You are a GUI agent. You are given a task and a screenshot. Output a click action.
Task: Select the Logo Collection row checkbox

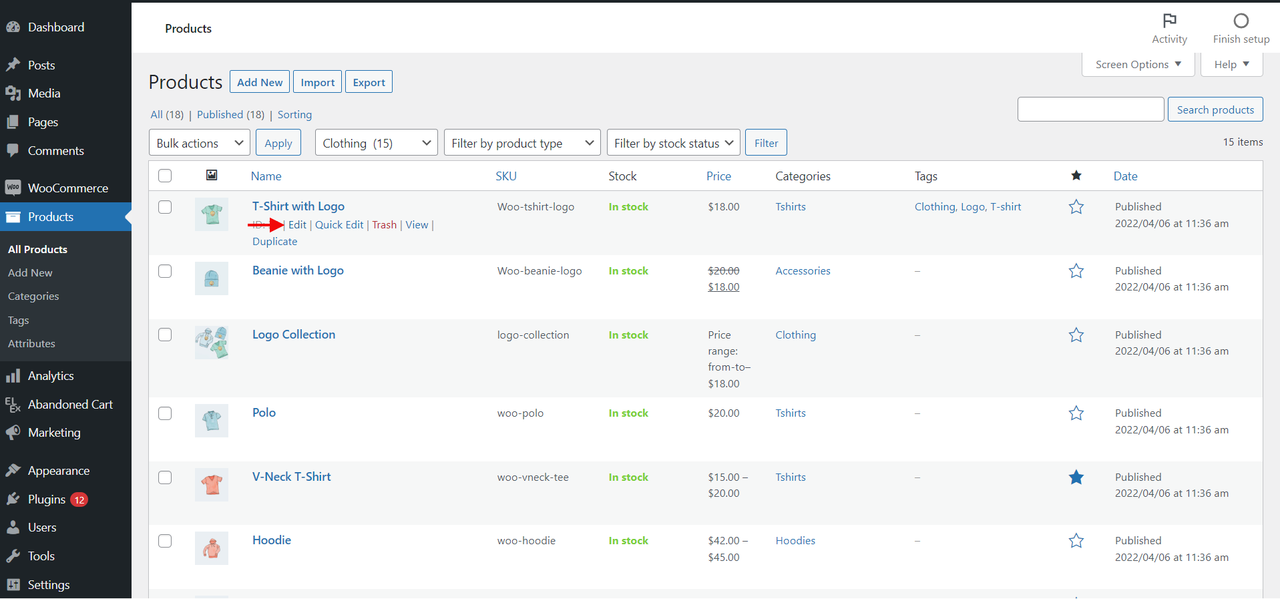[x=165, y=335]
